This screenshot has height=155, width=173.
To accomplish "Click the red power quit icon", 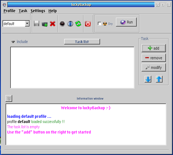I will [x=88, y=24].
